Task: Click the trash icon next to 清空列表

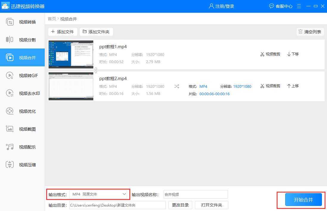Action: 300,32
